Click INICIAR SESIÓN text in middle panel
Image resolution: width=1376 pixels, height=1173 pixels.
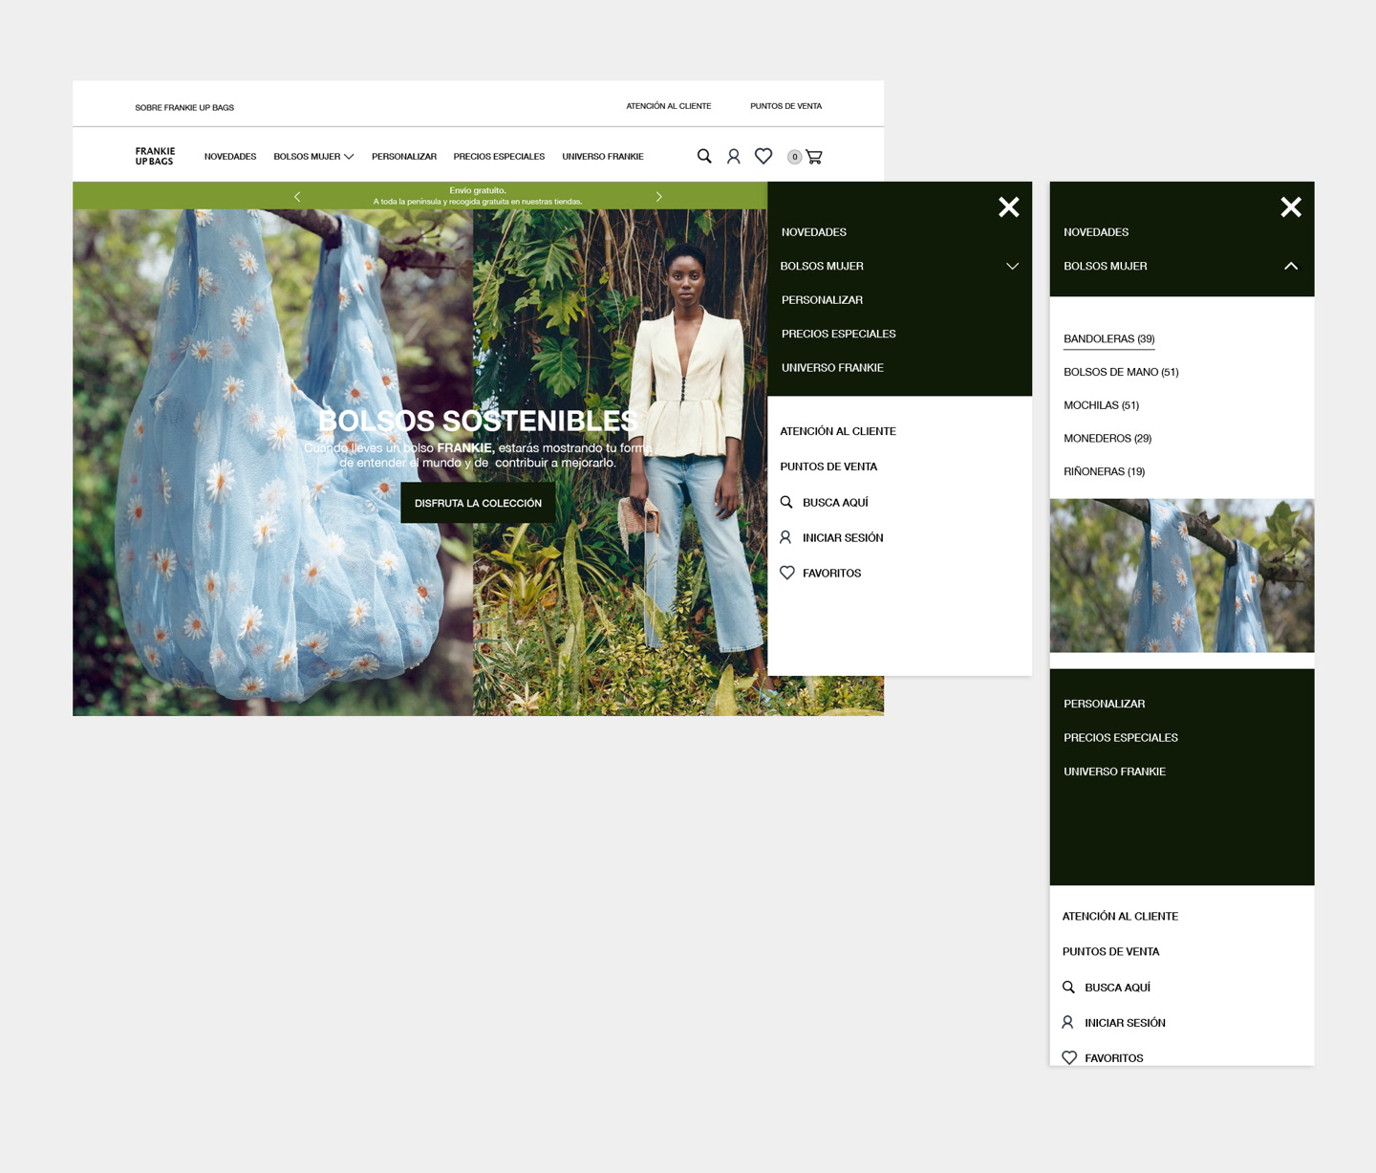(843, 537)
